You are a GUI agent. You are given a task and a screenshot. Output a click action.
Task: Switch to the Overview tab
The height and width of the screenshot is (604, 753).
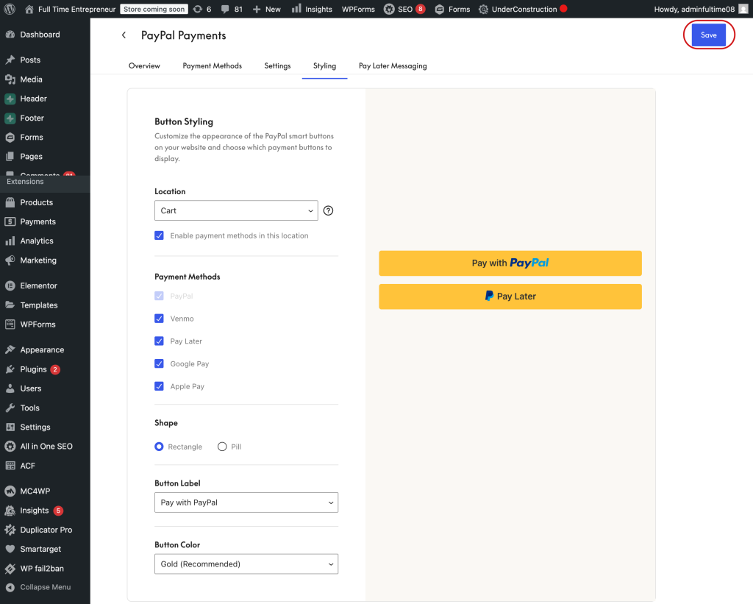click(x=144, y=65)
